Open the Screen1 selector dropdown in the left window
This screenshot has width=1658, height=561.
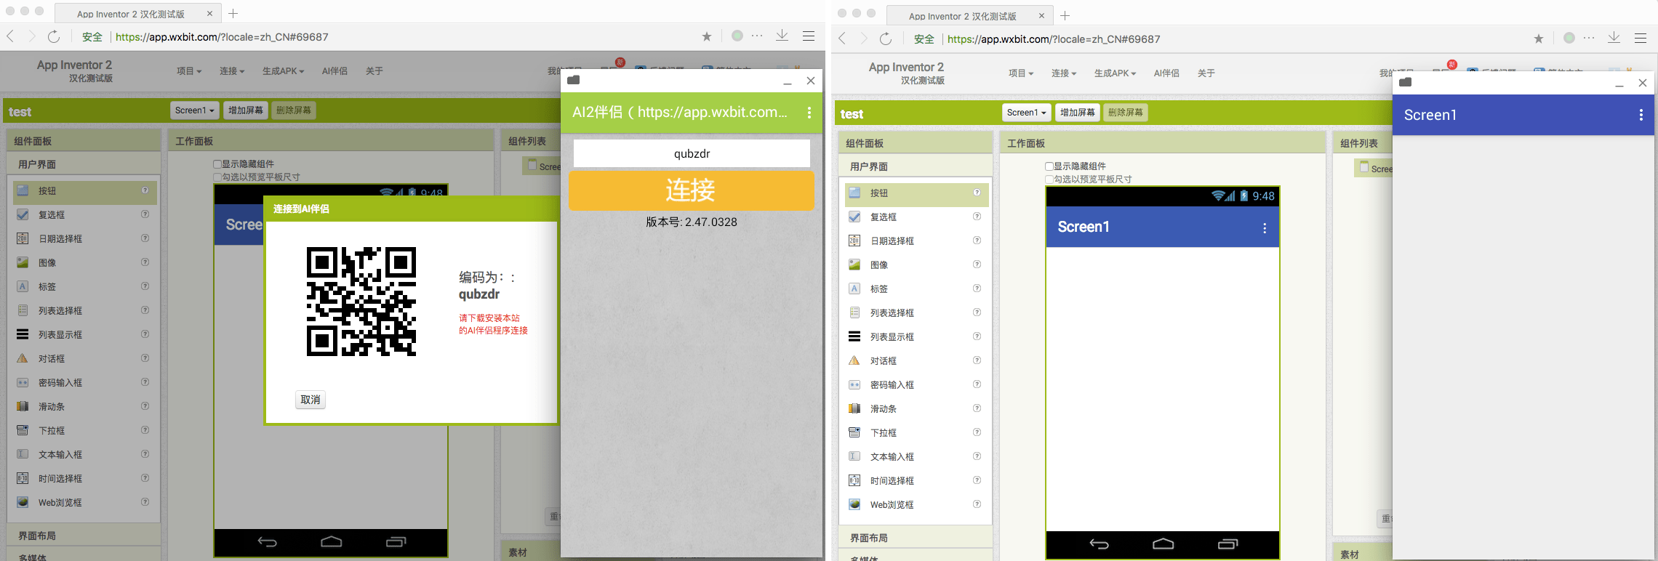point(195,110)
